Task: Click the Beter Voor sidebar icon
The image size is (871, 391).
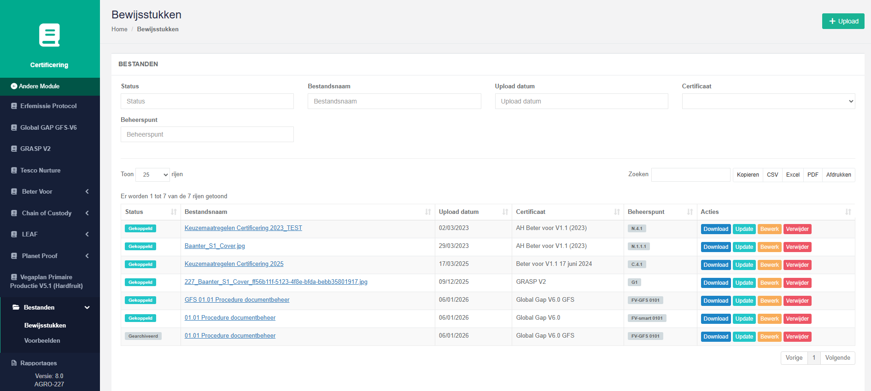Action: 14,191
